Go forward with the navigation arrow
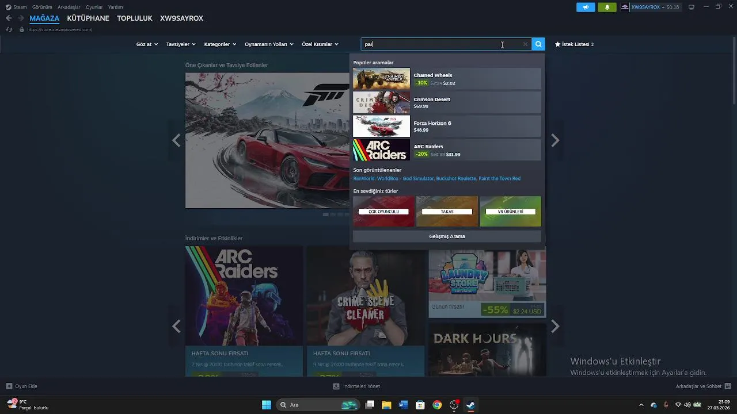737x414 pixels. 21,18
